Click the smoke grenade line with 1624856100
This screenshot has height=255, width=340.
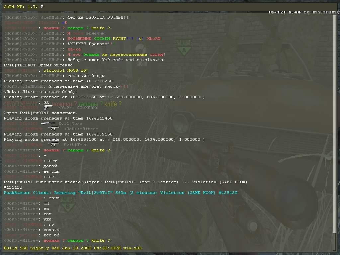(104, 139)
